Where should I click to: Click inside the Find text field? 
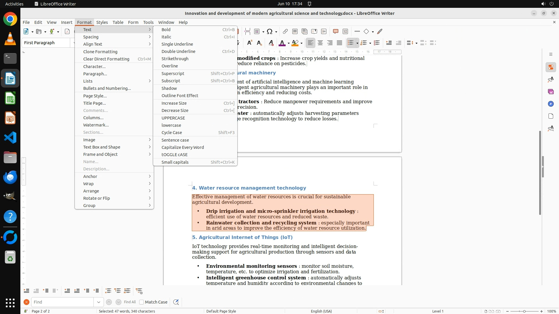tap(63, 302)
